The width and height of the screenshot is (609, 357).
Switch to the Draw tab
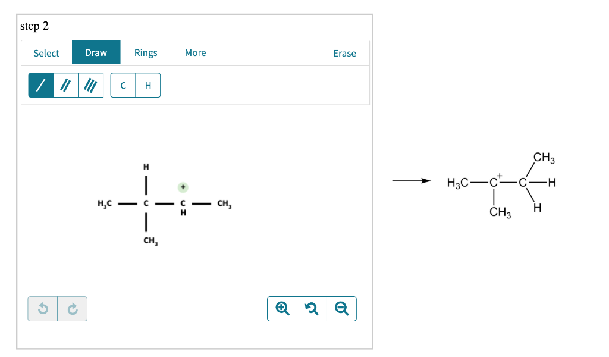click(96, 52)
